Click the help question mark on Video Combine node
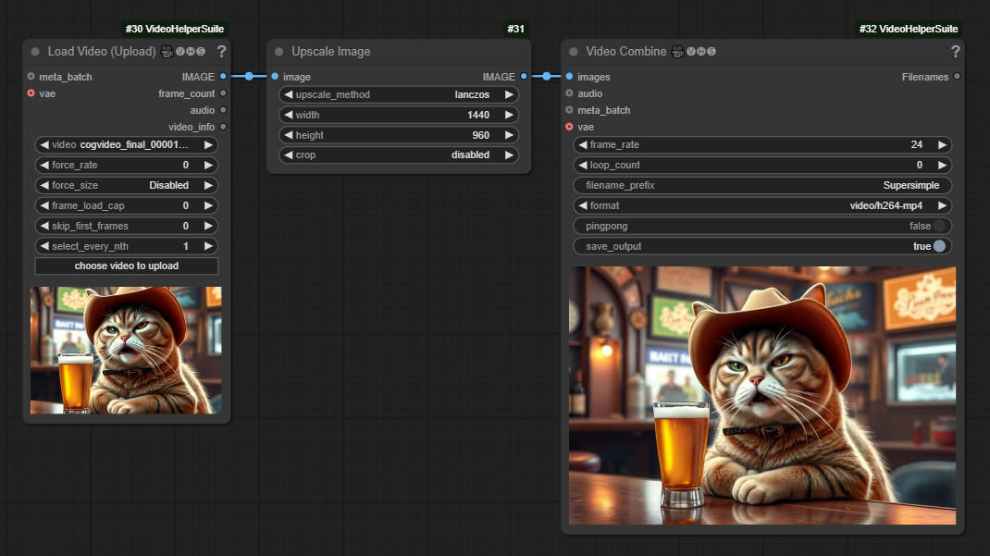 [x=955, y=52]
